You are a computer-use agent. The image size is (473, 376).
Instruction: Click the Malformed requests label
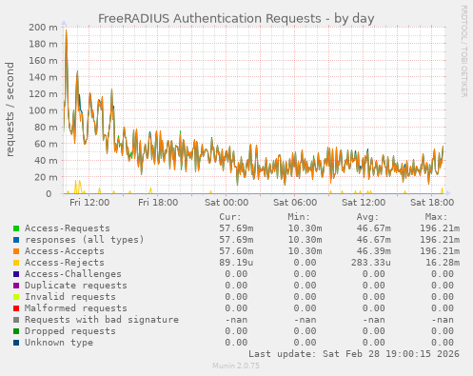pyautogui.click(x=76, y=308)
